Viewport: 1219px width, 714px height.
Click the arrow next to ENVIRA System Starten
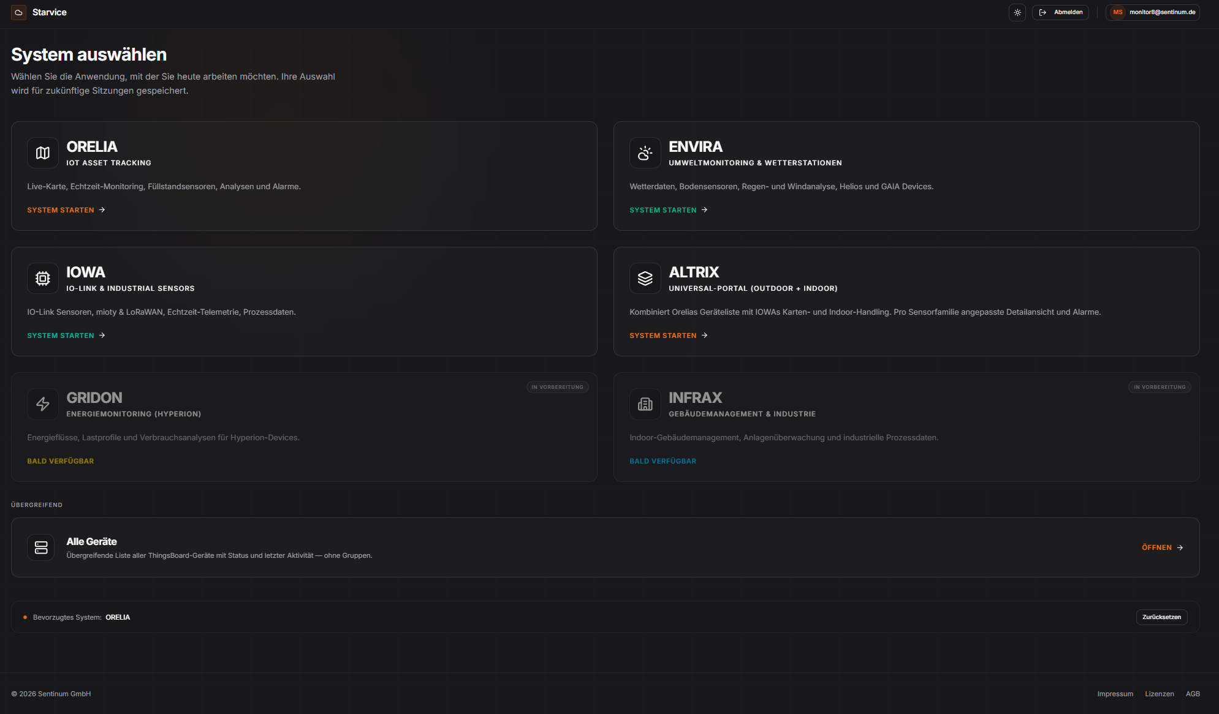point(705,210)
